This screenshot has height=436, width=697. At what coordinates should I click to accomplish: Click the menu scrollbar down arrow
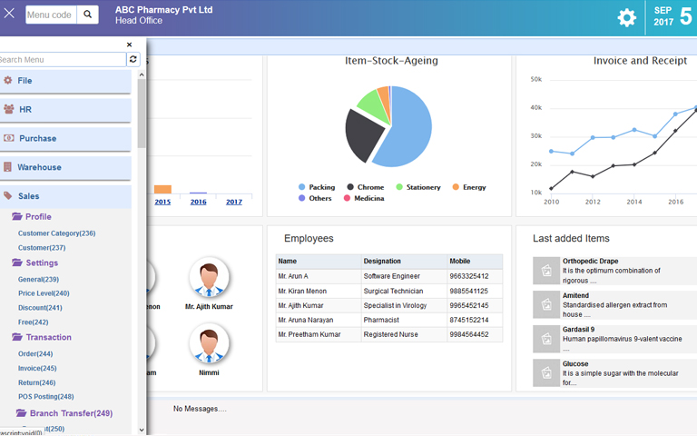click(x=142, y=430)
